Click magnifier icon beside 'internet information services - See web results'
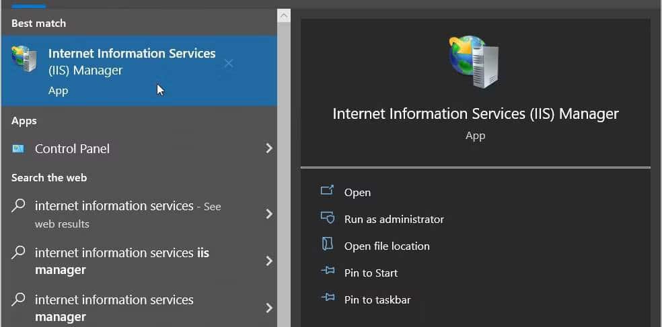662x327 pixels. (18, 205)
